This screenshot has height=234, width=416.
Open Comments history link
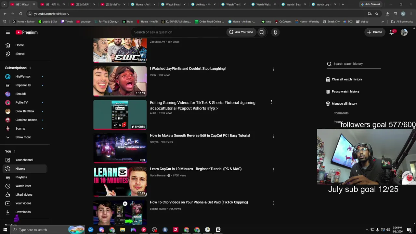point(341,113)
